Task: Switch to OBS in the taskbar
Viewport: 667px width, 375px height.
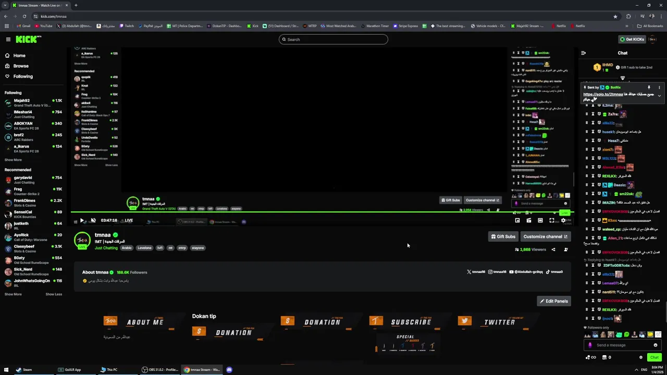Action: click(160, 370)
